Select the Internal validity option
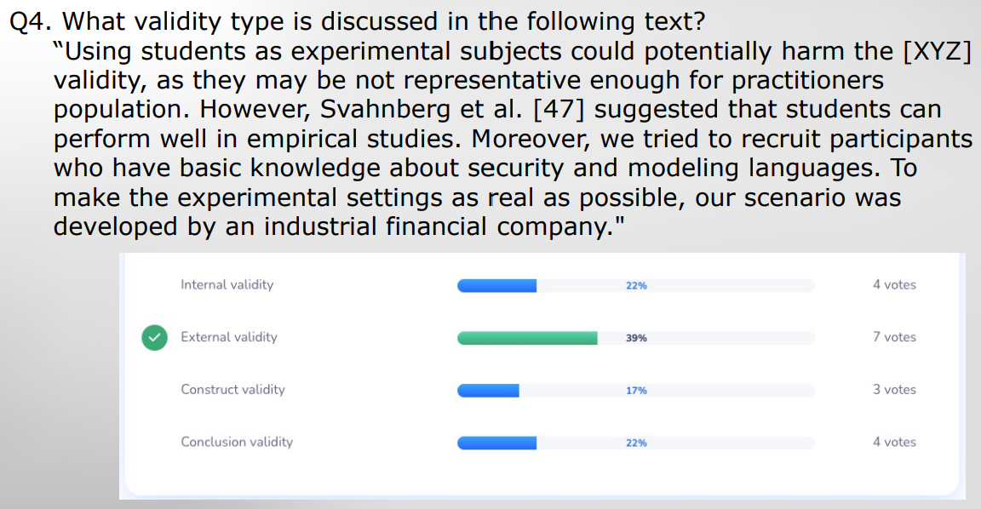This screenshot has height=509, width=981. point(227,285)
